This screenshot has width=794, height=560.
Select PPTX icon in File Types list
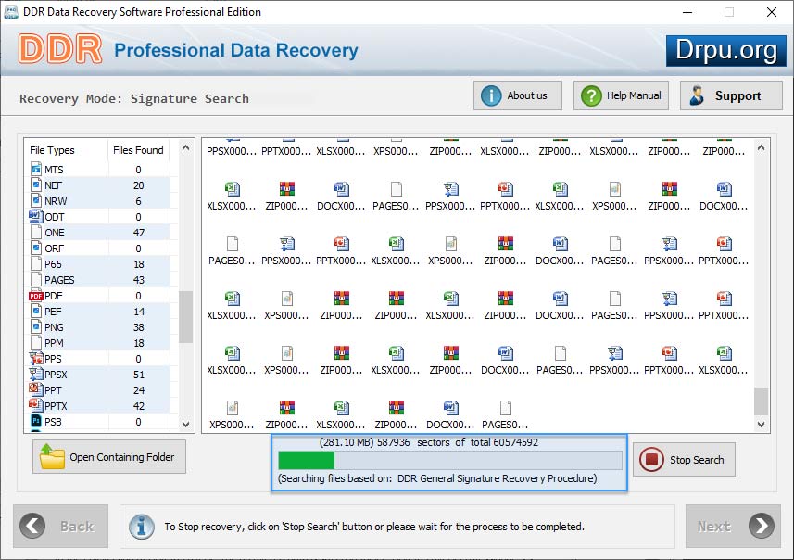[x=36, y=405]
